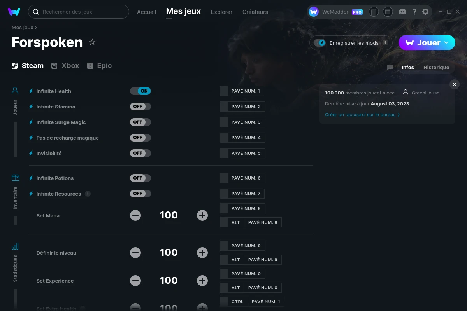
Task: Enable Pas de recharge magique toggle
Action: (140, 138)
